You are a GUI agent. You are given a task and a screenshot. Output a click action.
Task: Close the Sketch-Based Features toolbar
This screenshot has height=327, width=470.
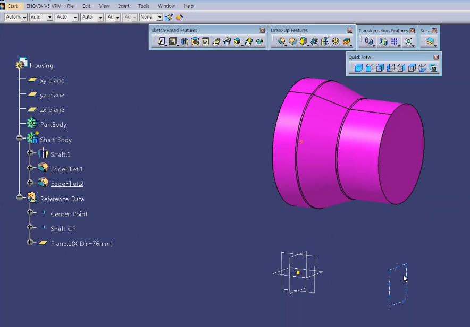click(x=262, y=30)
